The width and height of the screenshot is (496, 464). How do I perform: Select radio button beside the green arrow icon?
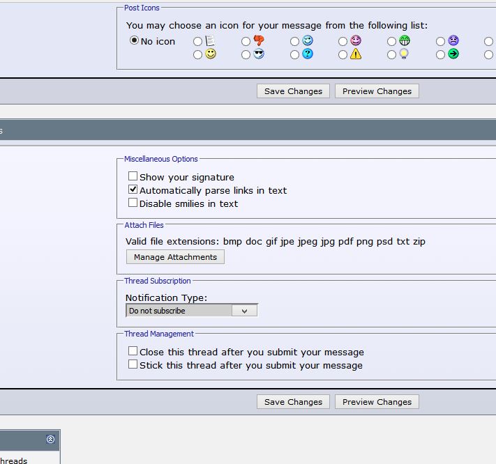click(440, 55)
